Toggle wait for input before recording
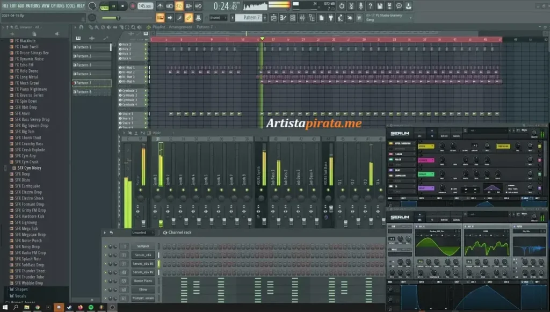The height and width of the screenshot is (312, 550). click(169, 5)
